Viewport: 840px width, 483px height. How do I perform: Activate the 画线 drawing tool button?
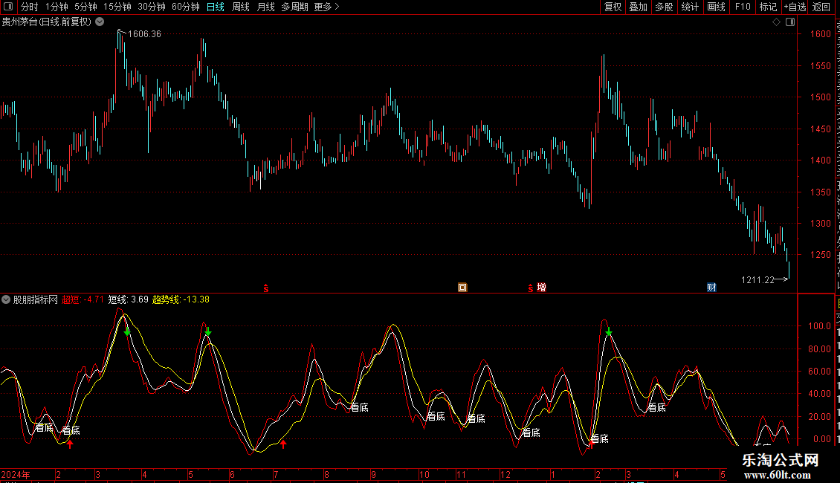click(x=716, y=7)
